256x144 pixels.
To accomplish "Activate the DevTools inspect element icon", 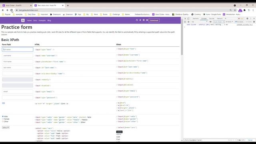I will 185,19.
